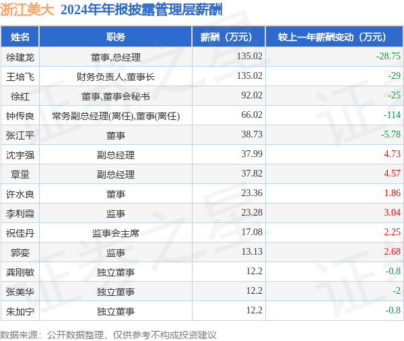The height and width of the screenshot is (341, 404).
Task: Select 章量's position 副总经理
Action: tap(116, 175)
